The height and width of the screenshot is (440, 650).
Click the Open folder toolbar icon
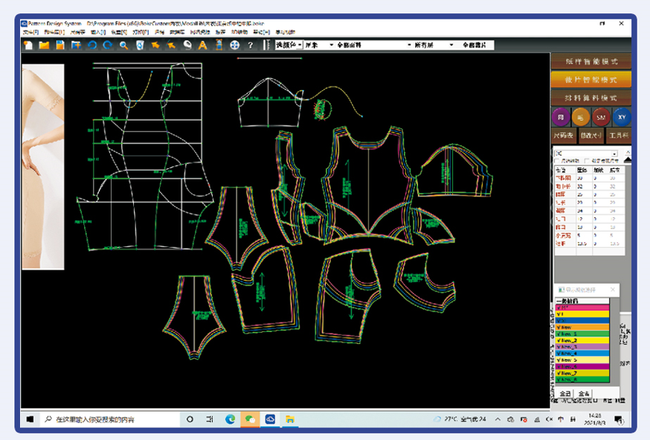click(x=44, y=45)
